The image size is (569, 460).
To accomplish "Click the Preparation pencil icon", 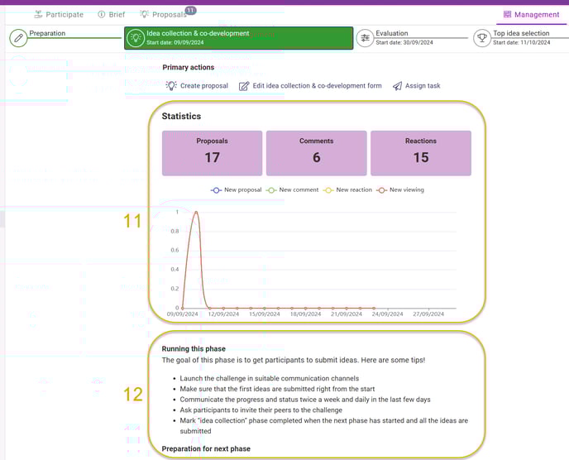I will 18,38.
